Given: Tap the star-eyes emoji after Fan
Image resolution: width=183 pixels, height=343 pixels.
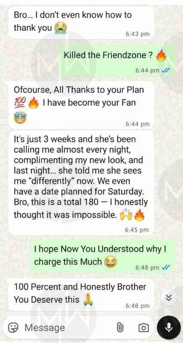Looking at the screenshot, I should point(20,117).
